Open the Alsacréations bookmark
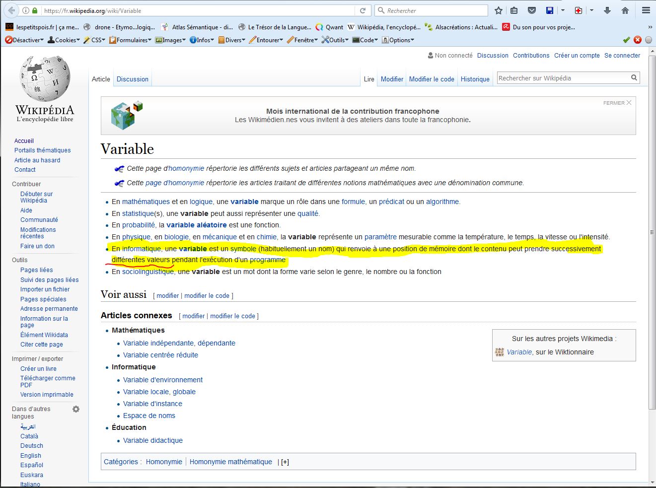This screenshot has height=488, width=656. 461,27
